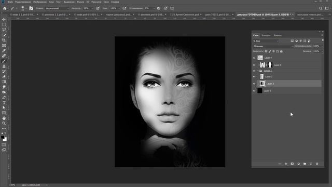Click the foreground color swatch

3,137
